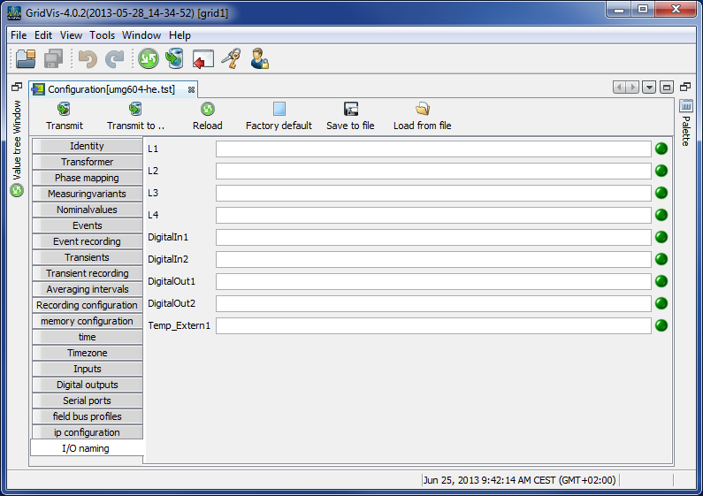This screenshot has width=703, height=496.
Task: Go to Averaging intervals section
Action: [87, 289]
